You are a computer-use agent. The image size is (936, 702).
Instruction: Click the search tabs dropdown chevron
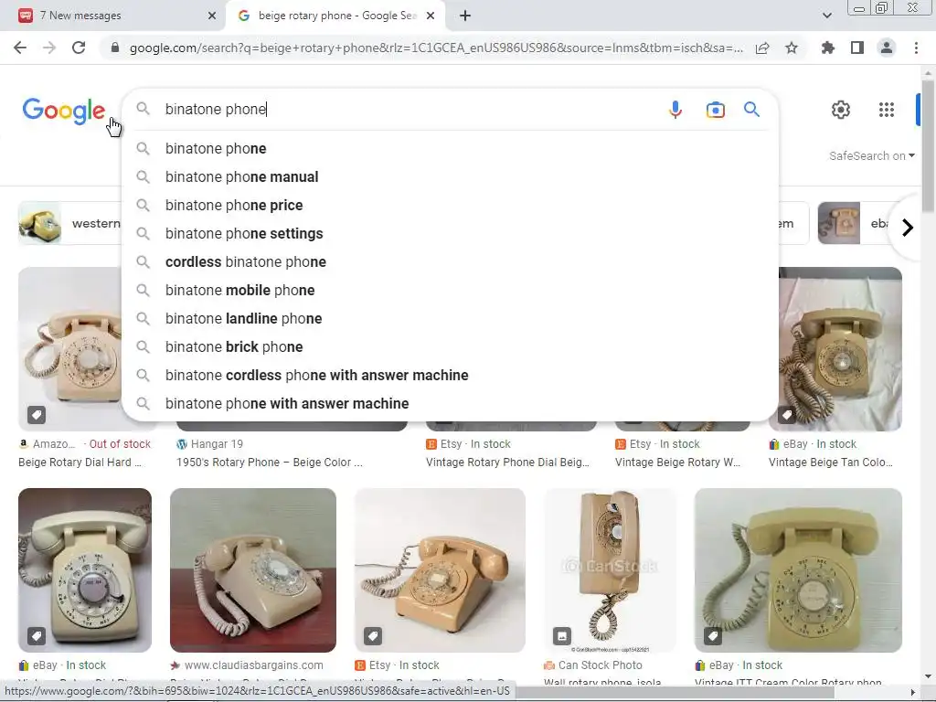coord(826,16)
